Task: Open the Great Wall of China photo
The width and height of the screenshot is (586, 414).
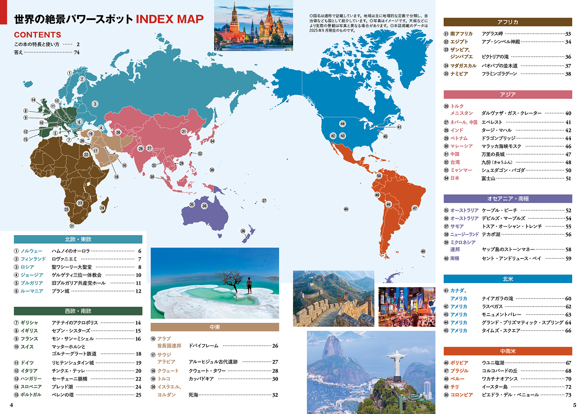Action: 333,299
